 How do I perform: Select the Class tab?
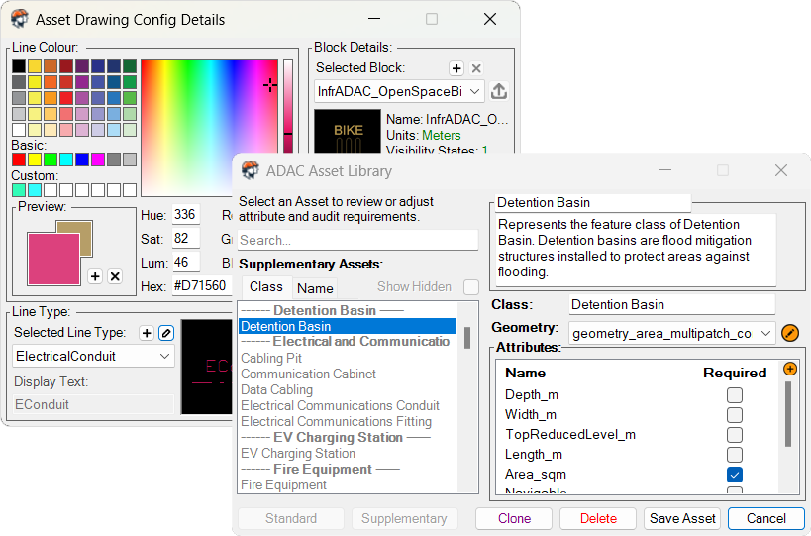(x=265, y=287)
